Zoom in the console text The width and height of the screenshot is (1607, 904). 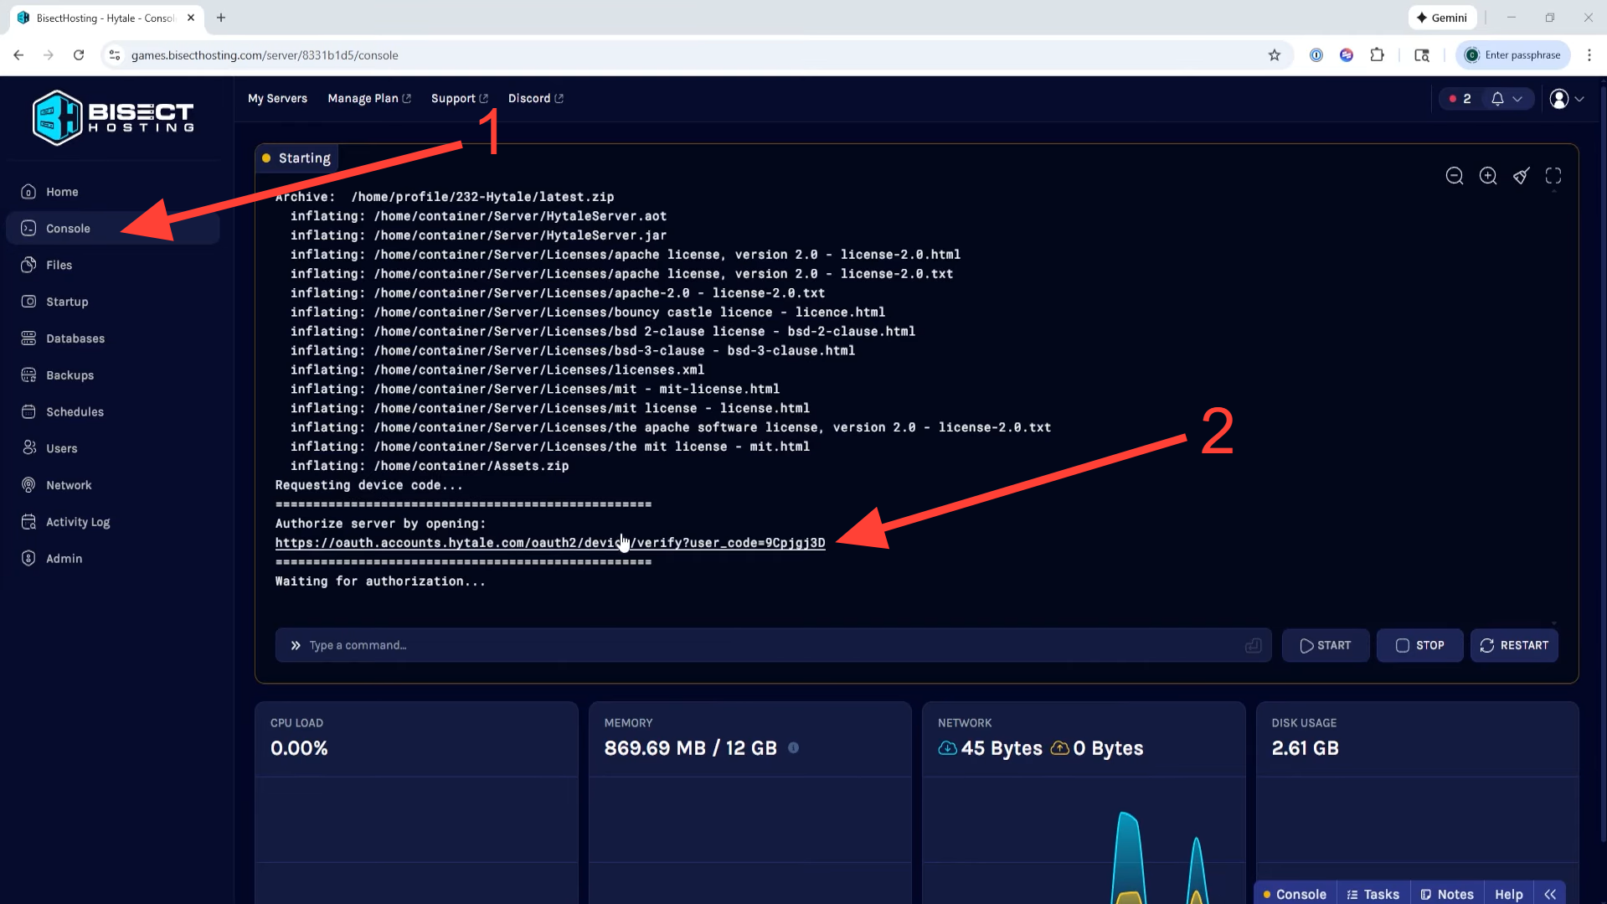pyautogui.click(x=1488, y=176)
